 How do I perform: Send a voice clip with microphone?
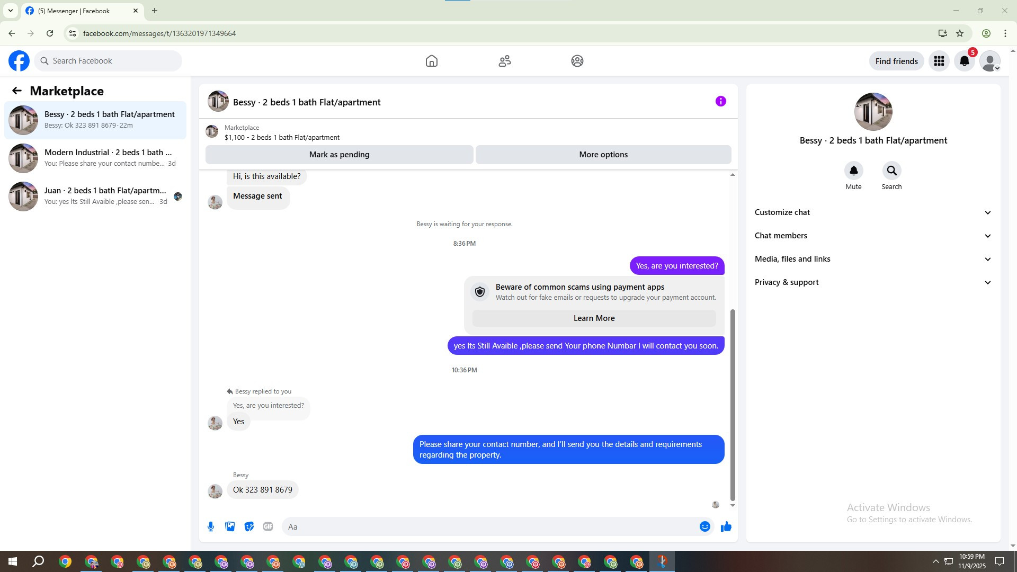(211, 526)
